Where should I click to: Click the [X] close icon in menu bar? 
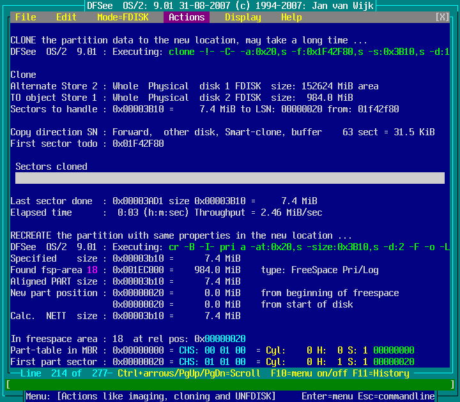pyautogui.click(x=442, y=17)
